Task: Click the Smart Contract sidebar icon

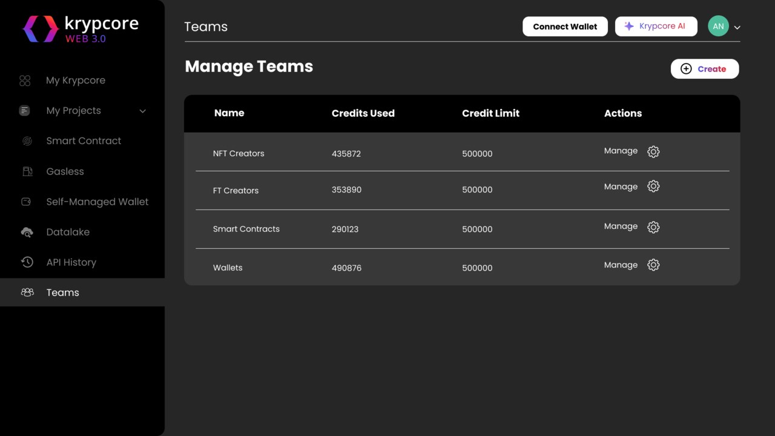Action: coord(27,141)
